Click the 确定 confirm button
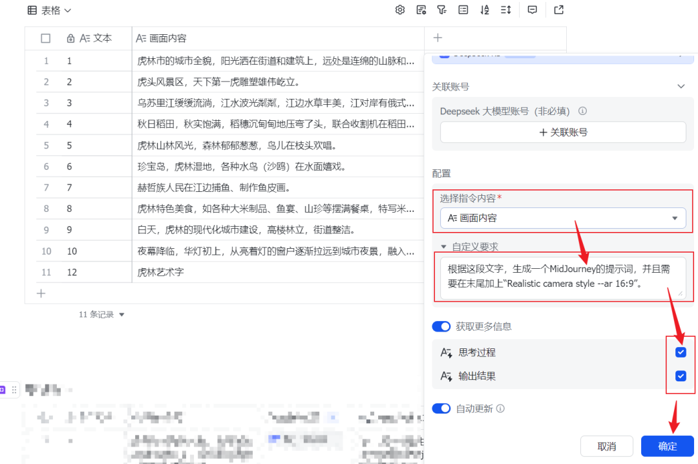 (667, 446)
